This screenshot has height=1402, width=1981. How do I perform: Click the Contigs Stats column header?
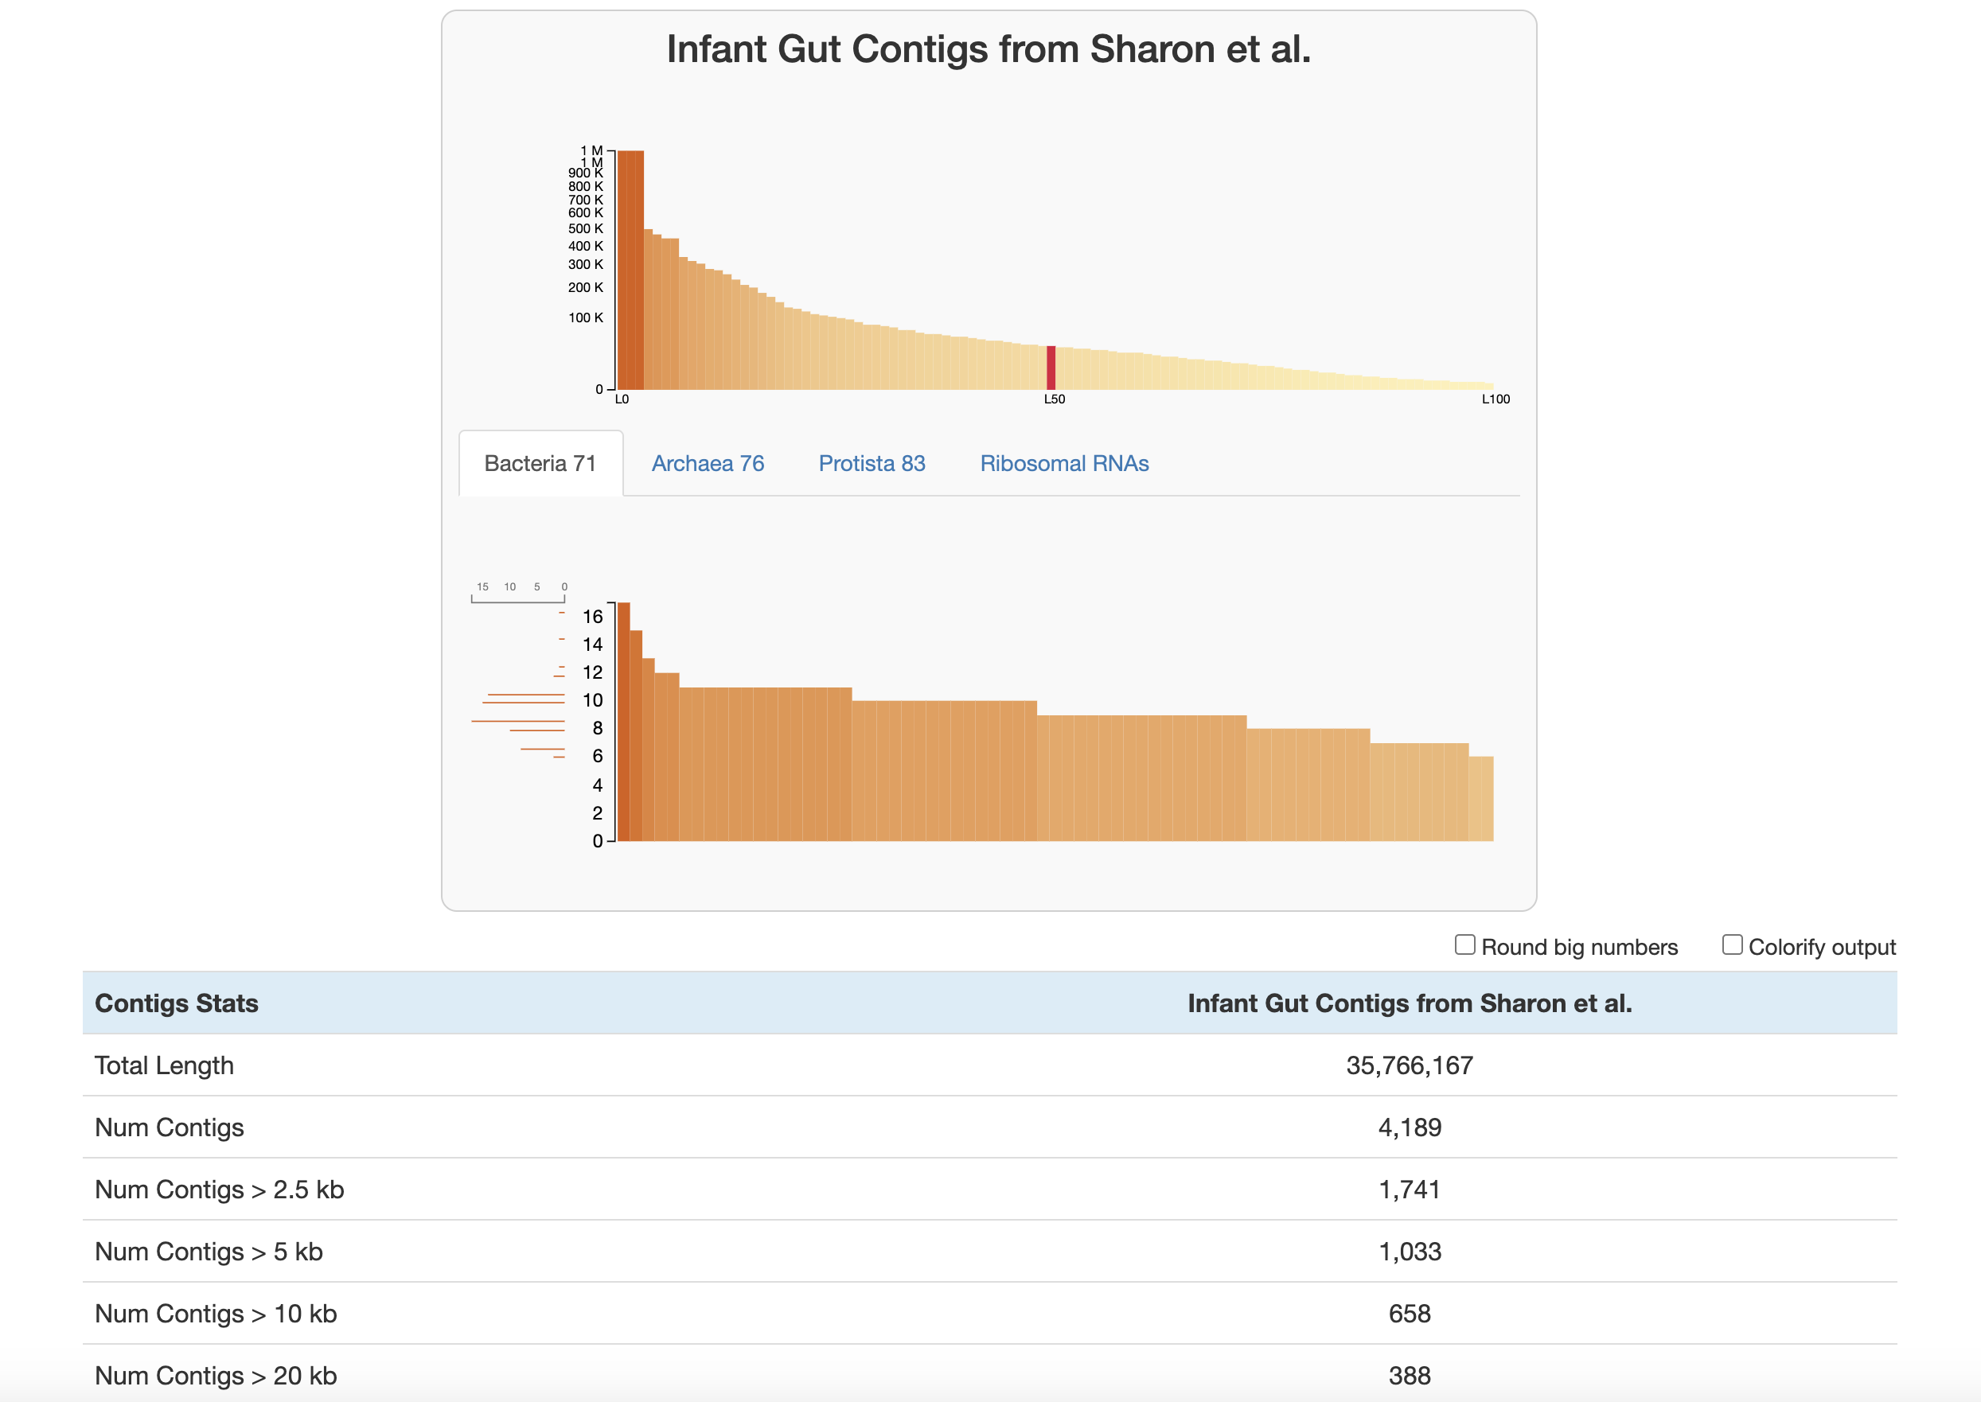(176, 1003)
